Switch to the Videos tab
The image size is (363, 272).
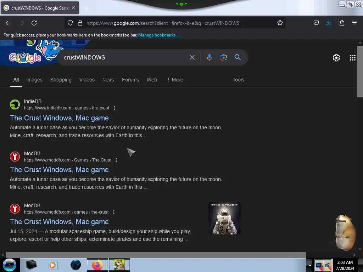click(87, 80)
